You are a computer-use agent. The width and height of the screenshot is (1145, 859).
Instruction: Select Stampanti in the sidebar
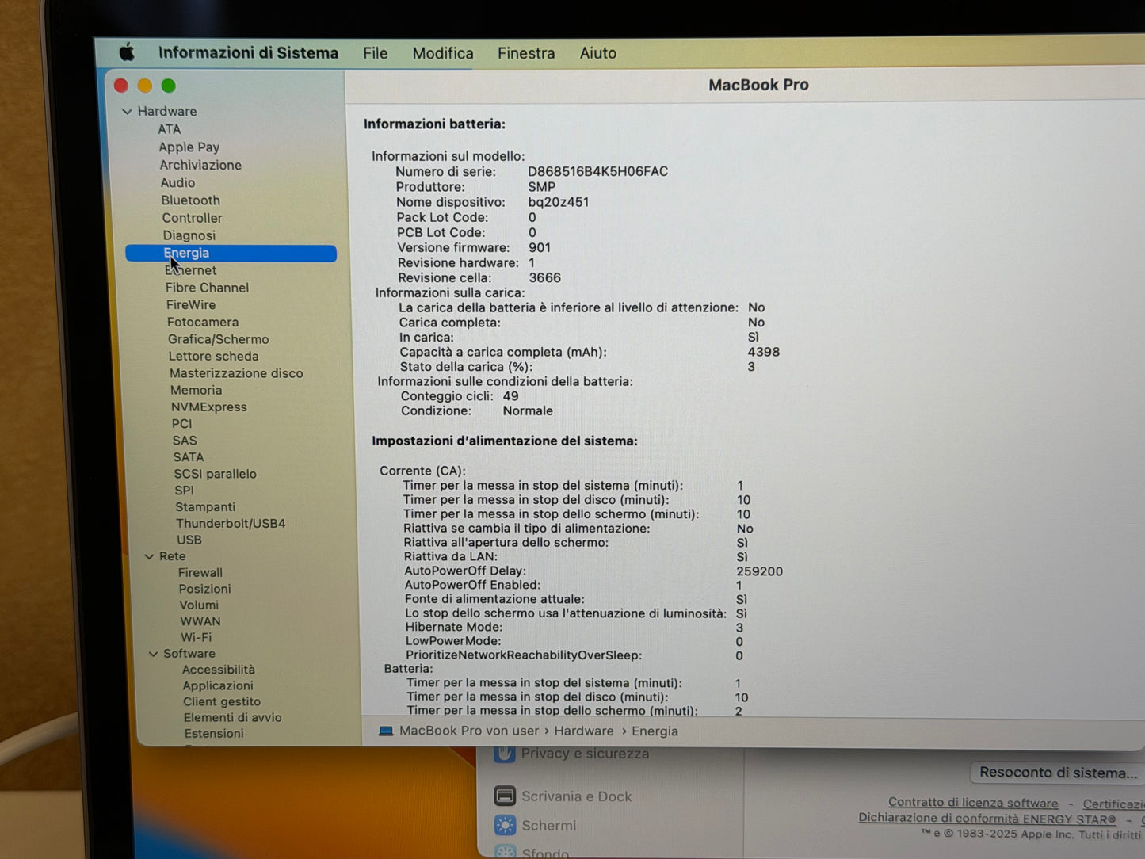pos(205,507)
